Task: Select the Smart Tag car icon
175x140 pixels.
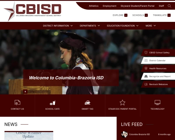Action: click(87, 102)
